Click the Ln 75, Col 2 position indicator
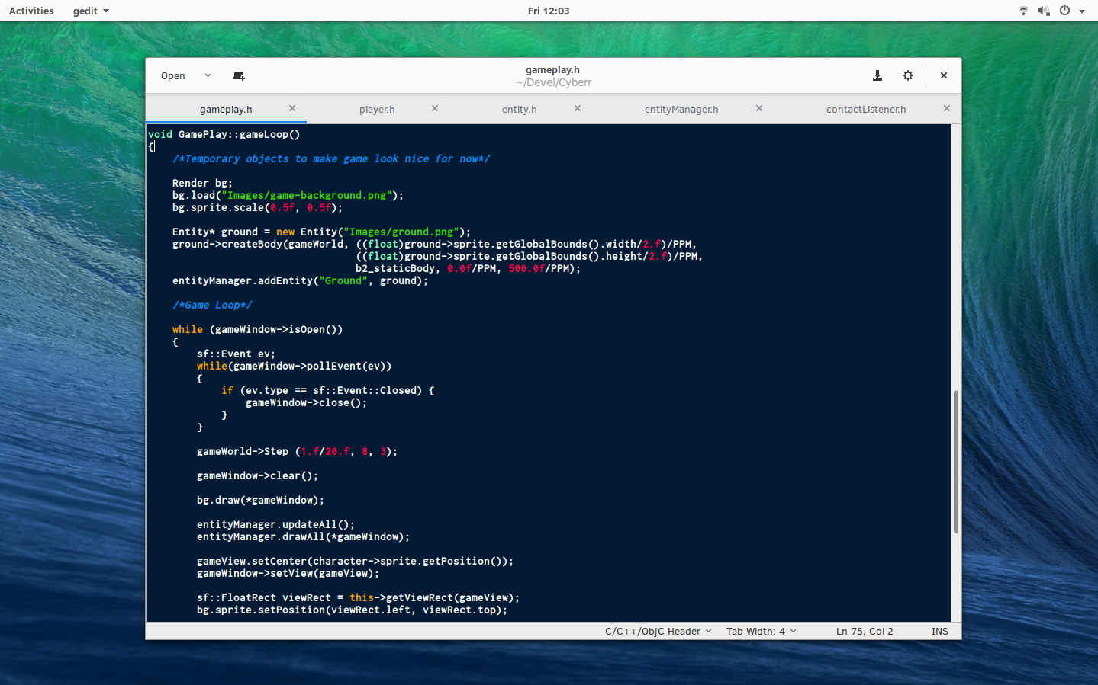 coord(865,632)
